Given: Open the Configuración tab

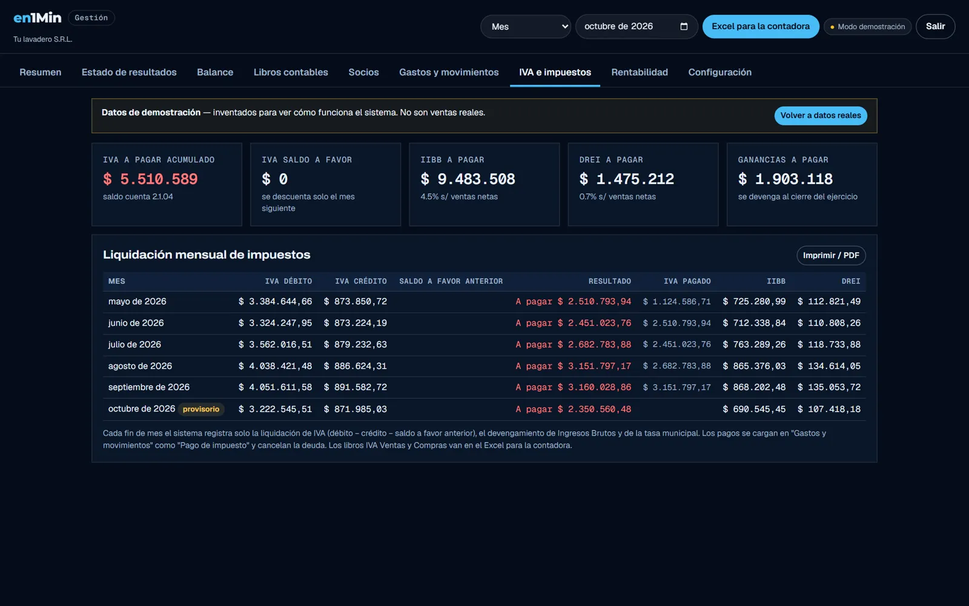Looking at the screenshot, I should tap(719, 72).
